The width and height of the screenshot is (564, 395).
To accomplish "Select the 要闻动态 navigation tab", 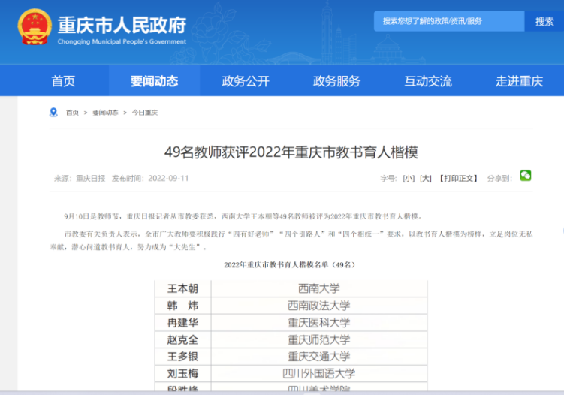I will (154, 81).
